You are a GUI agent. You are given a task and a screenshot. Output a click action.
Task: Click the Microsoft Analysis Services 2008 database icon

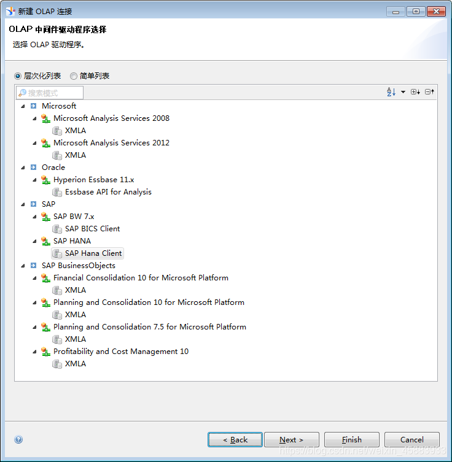(x=45, y=118)
